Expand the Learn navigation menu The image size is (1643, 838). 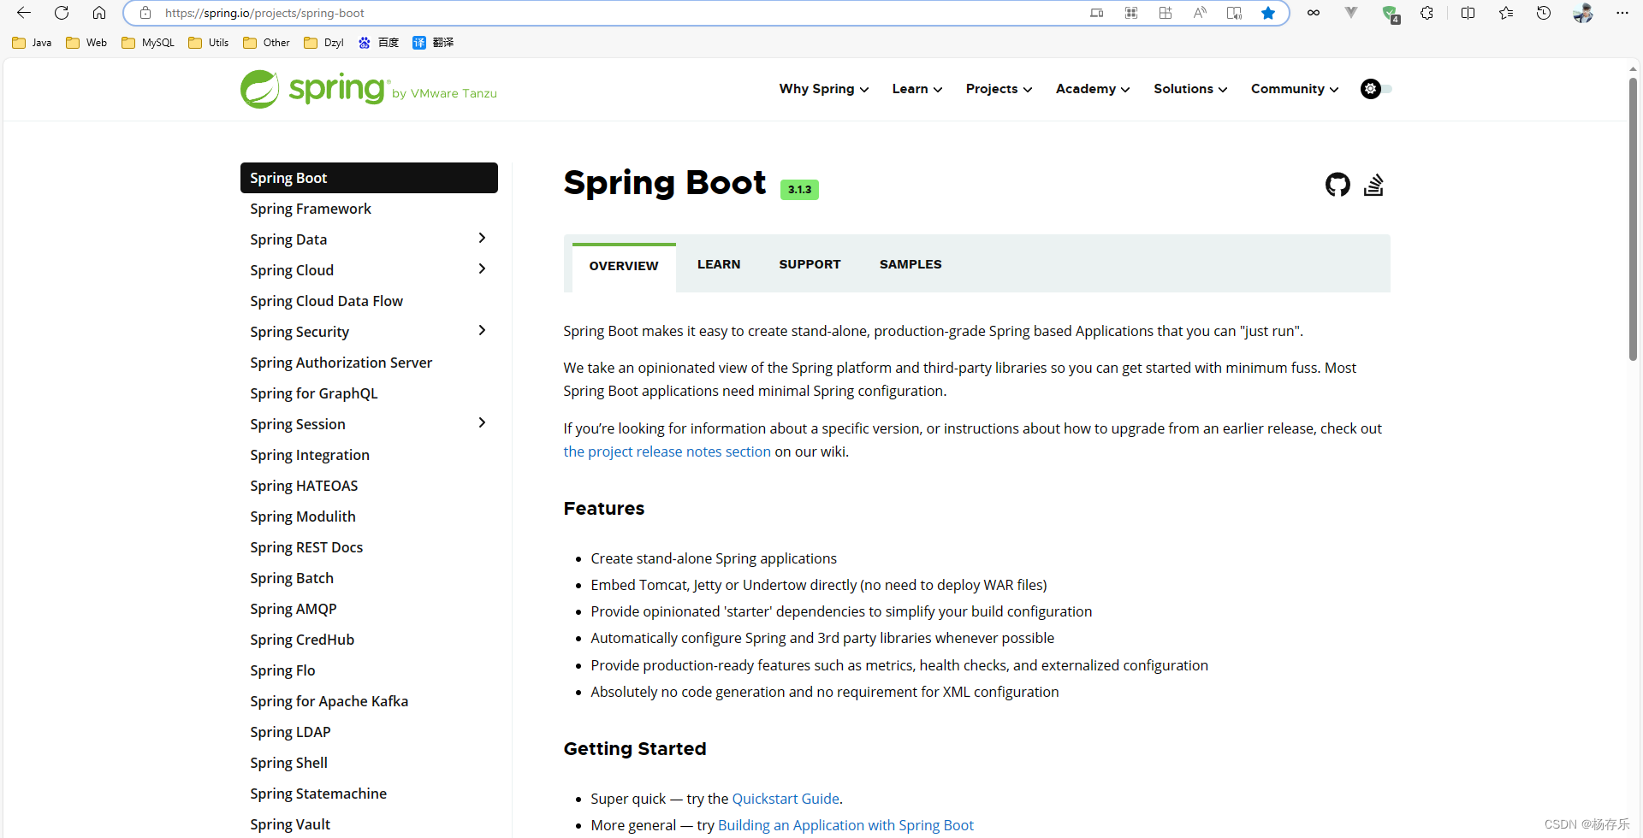(x=917, y=89)
